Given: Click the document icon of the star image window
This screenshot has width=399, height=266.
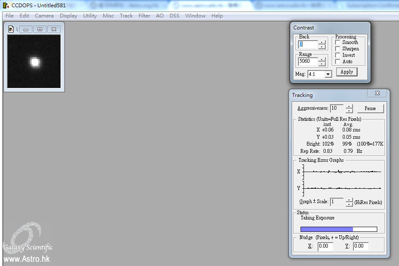Looking at the screenshot, I should [12, 29].
